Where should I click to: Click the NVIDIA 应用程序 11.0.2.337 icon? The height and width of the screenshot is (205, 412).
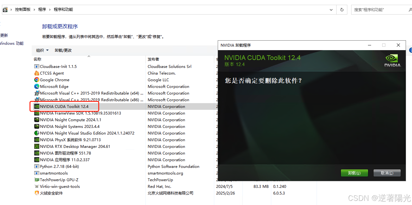(x=37, y=160)
